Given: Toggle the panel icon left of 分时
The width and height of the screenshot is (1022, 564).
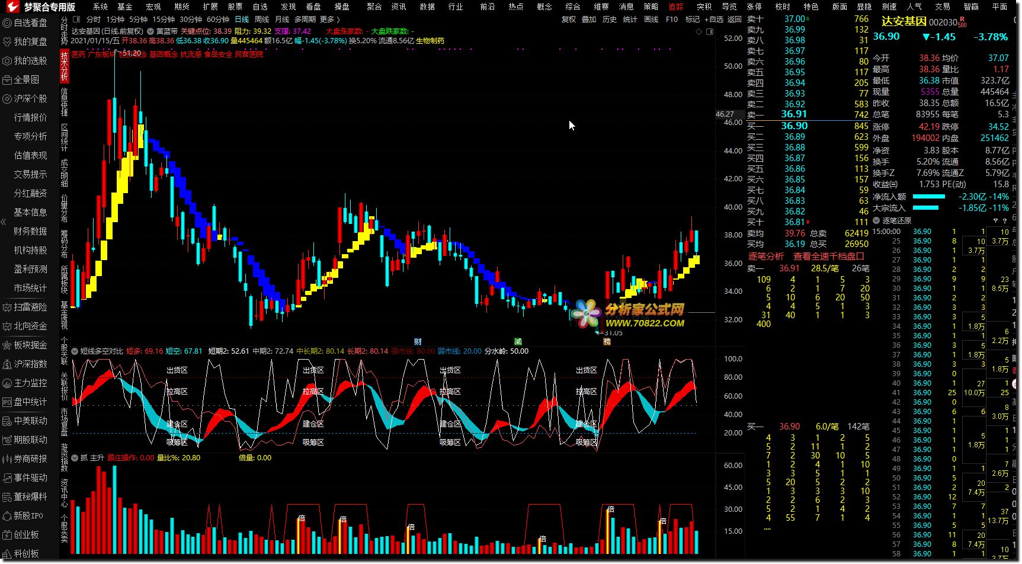Looking at the screenshot, I should click(76, 20).
